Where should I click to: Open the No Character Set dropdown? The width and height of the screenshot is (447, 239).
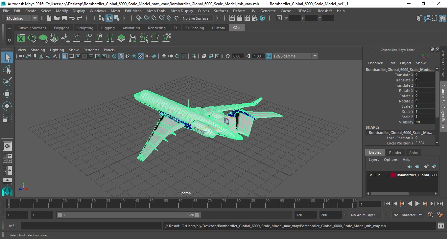(408, 215)
